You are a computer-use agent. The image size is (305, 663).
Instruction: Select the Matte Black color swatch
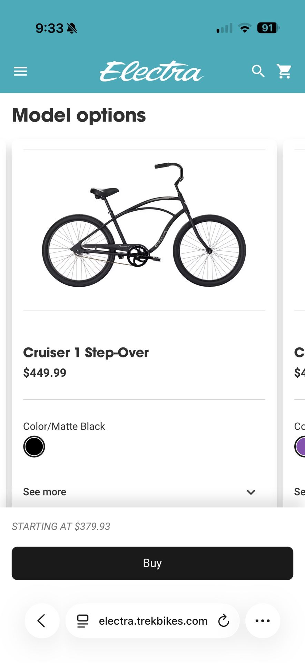point(34,446)
